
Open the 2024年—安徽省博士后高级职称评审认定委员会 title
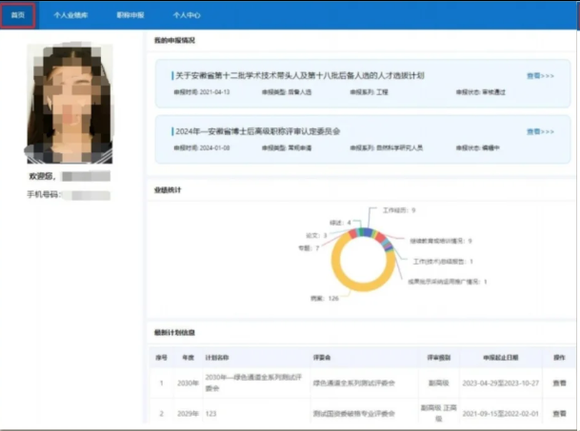pyautogui.click(x=258, y=131)
